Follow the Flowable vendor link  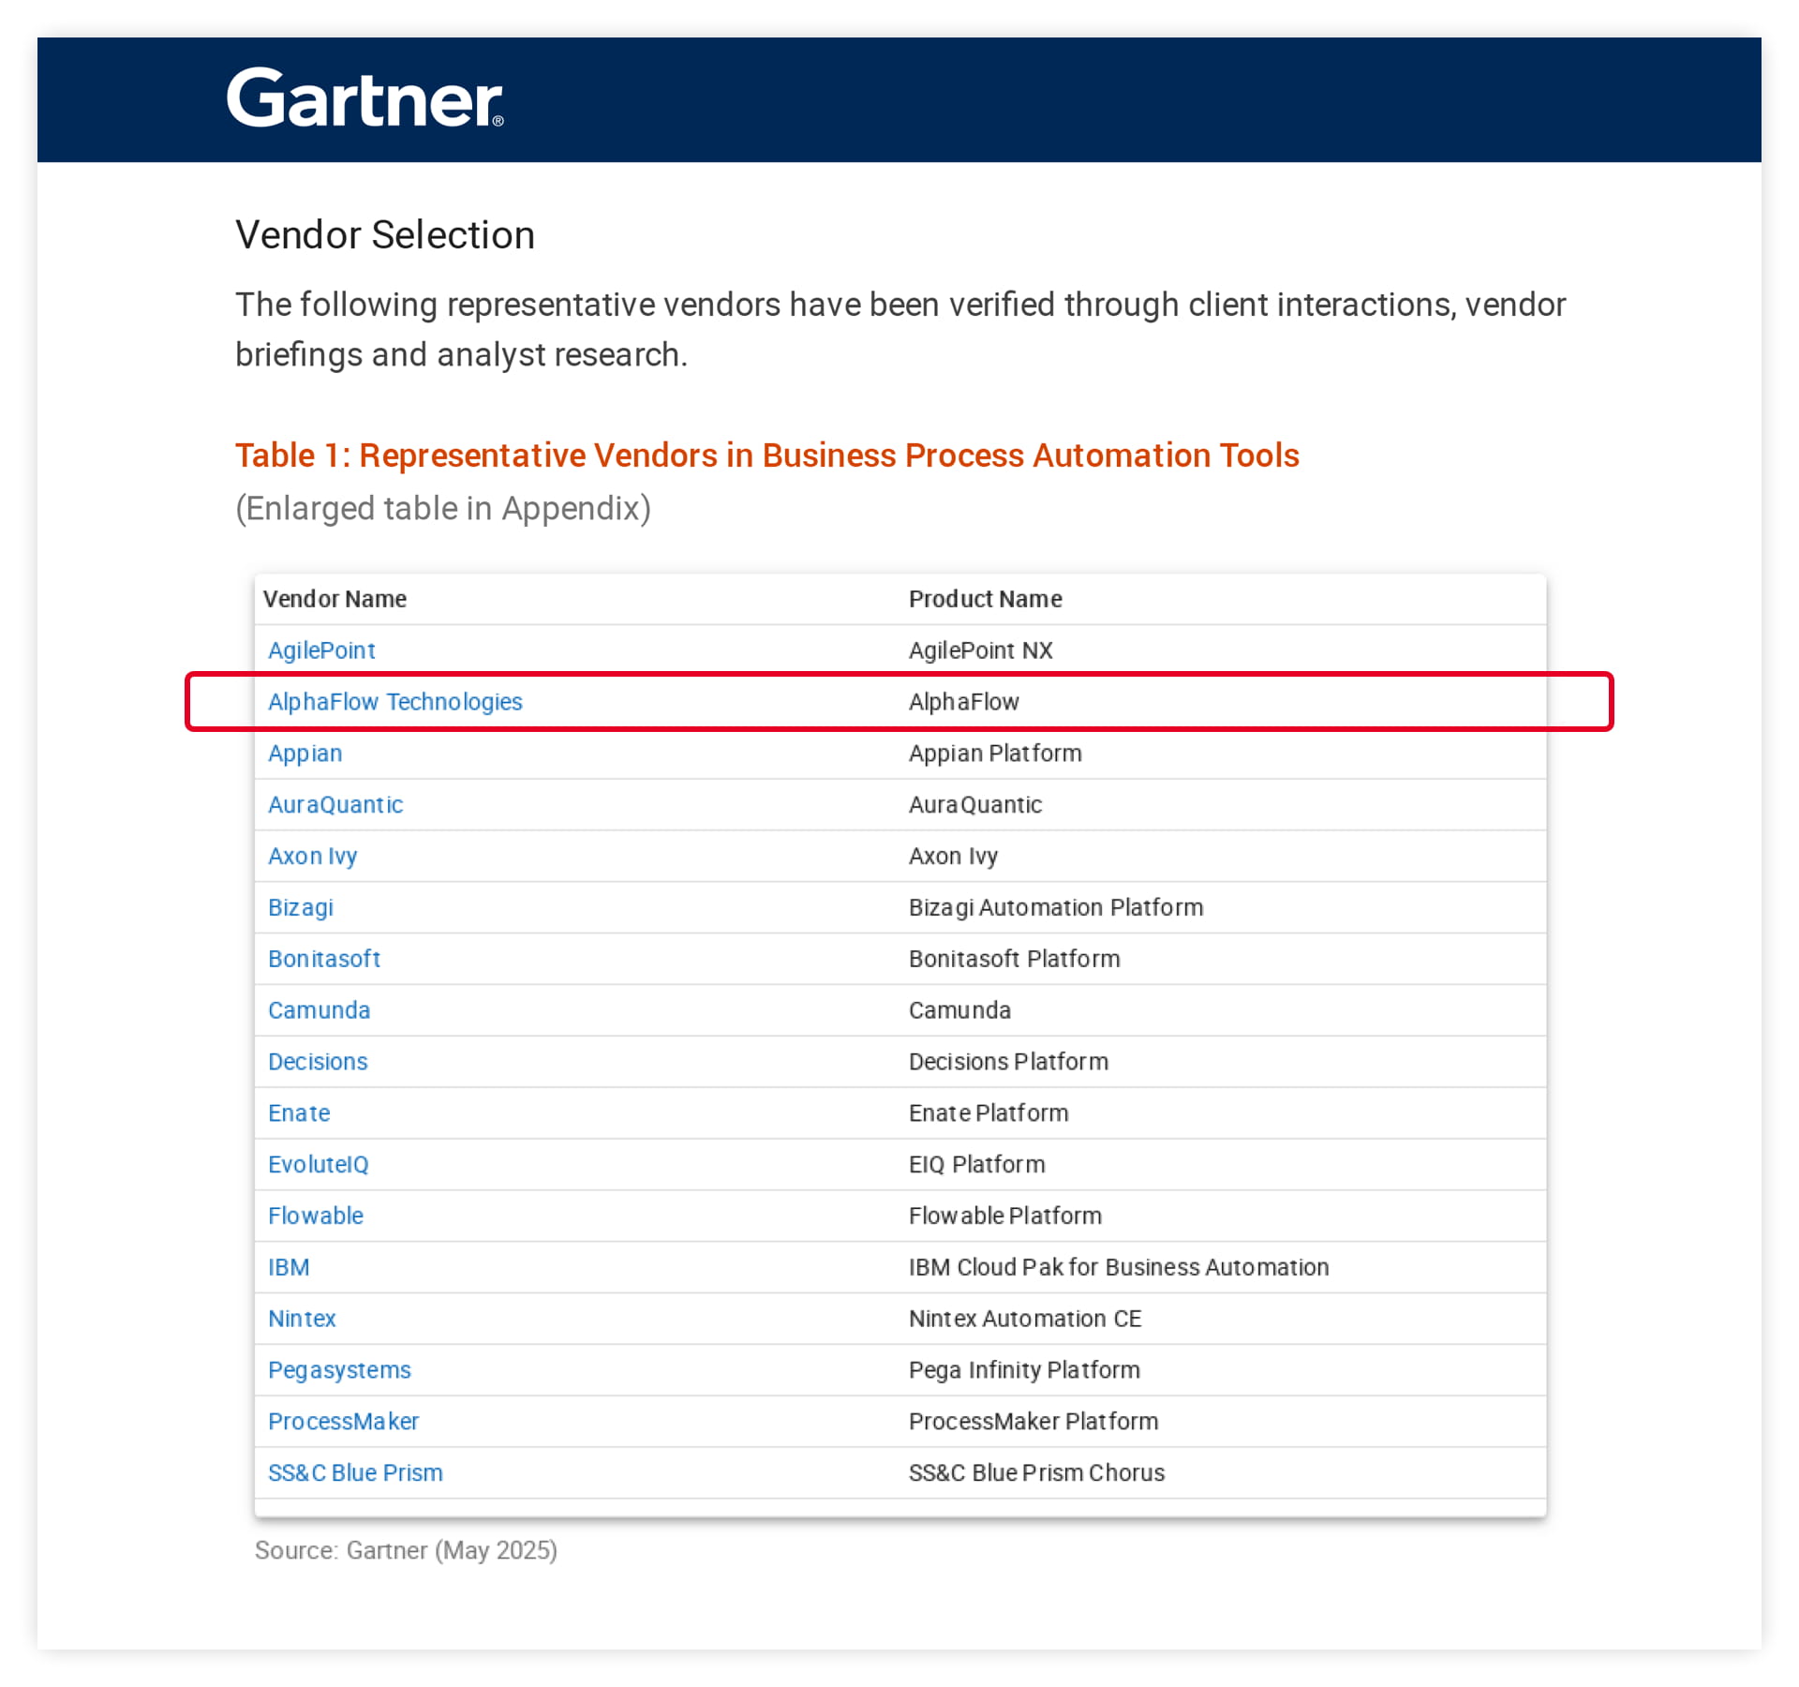tap(315, 1216)
